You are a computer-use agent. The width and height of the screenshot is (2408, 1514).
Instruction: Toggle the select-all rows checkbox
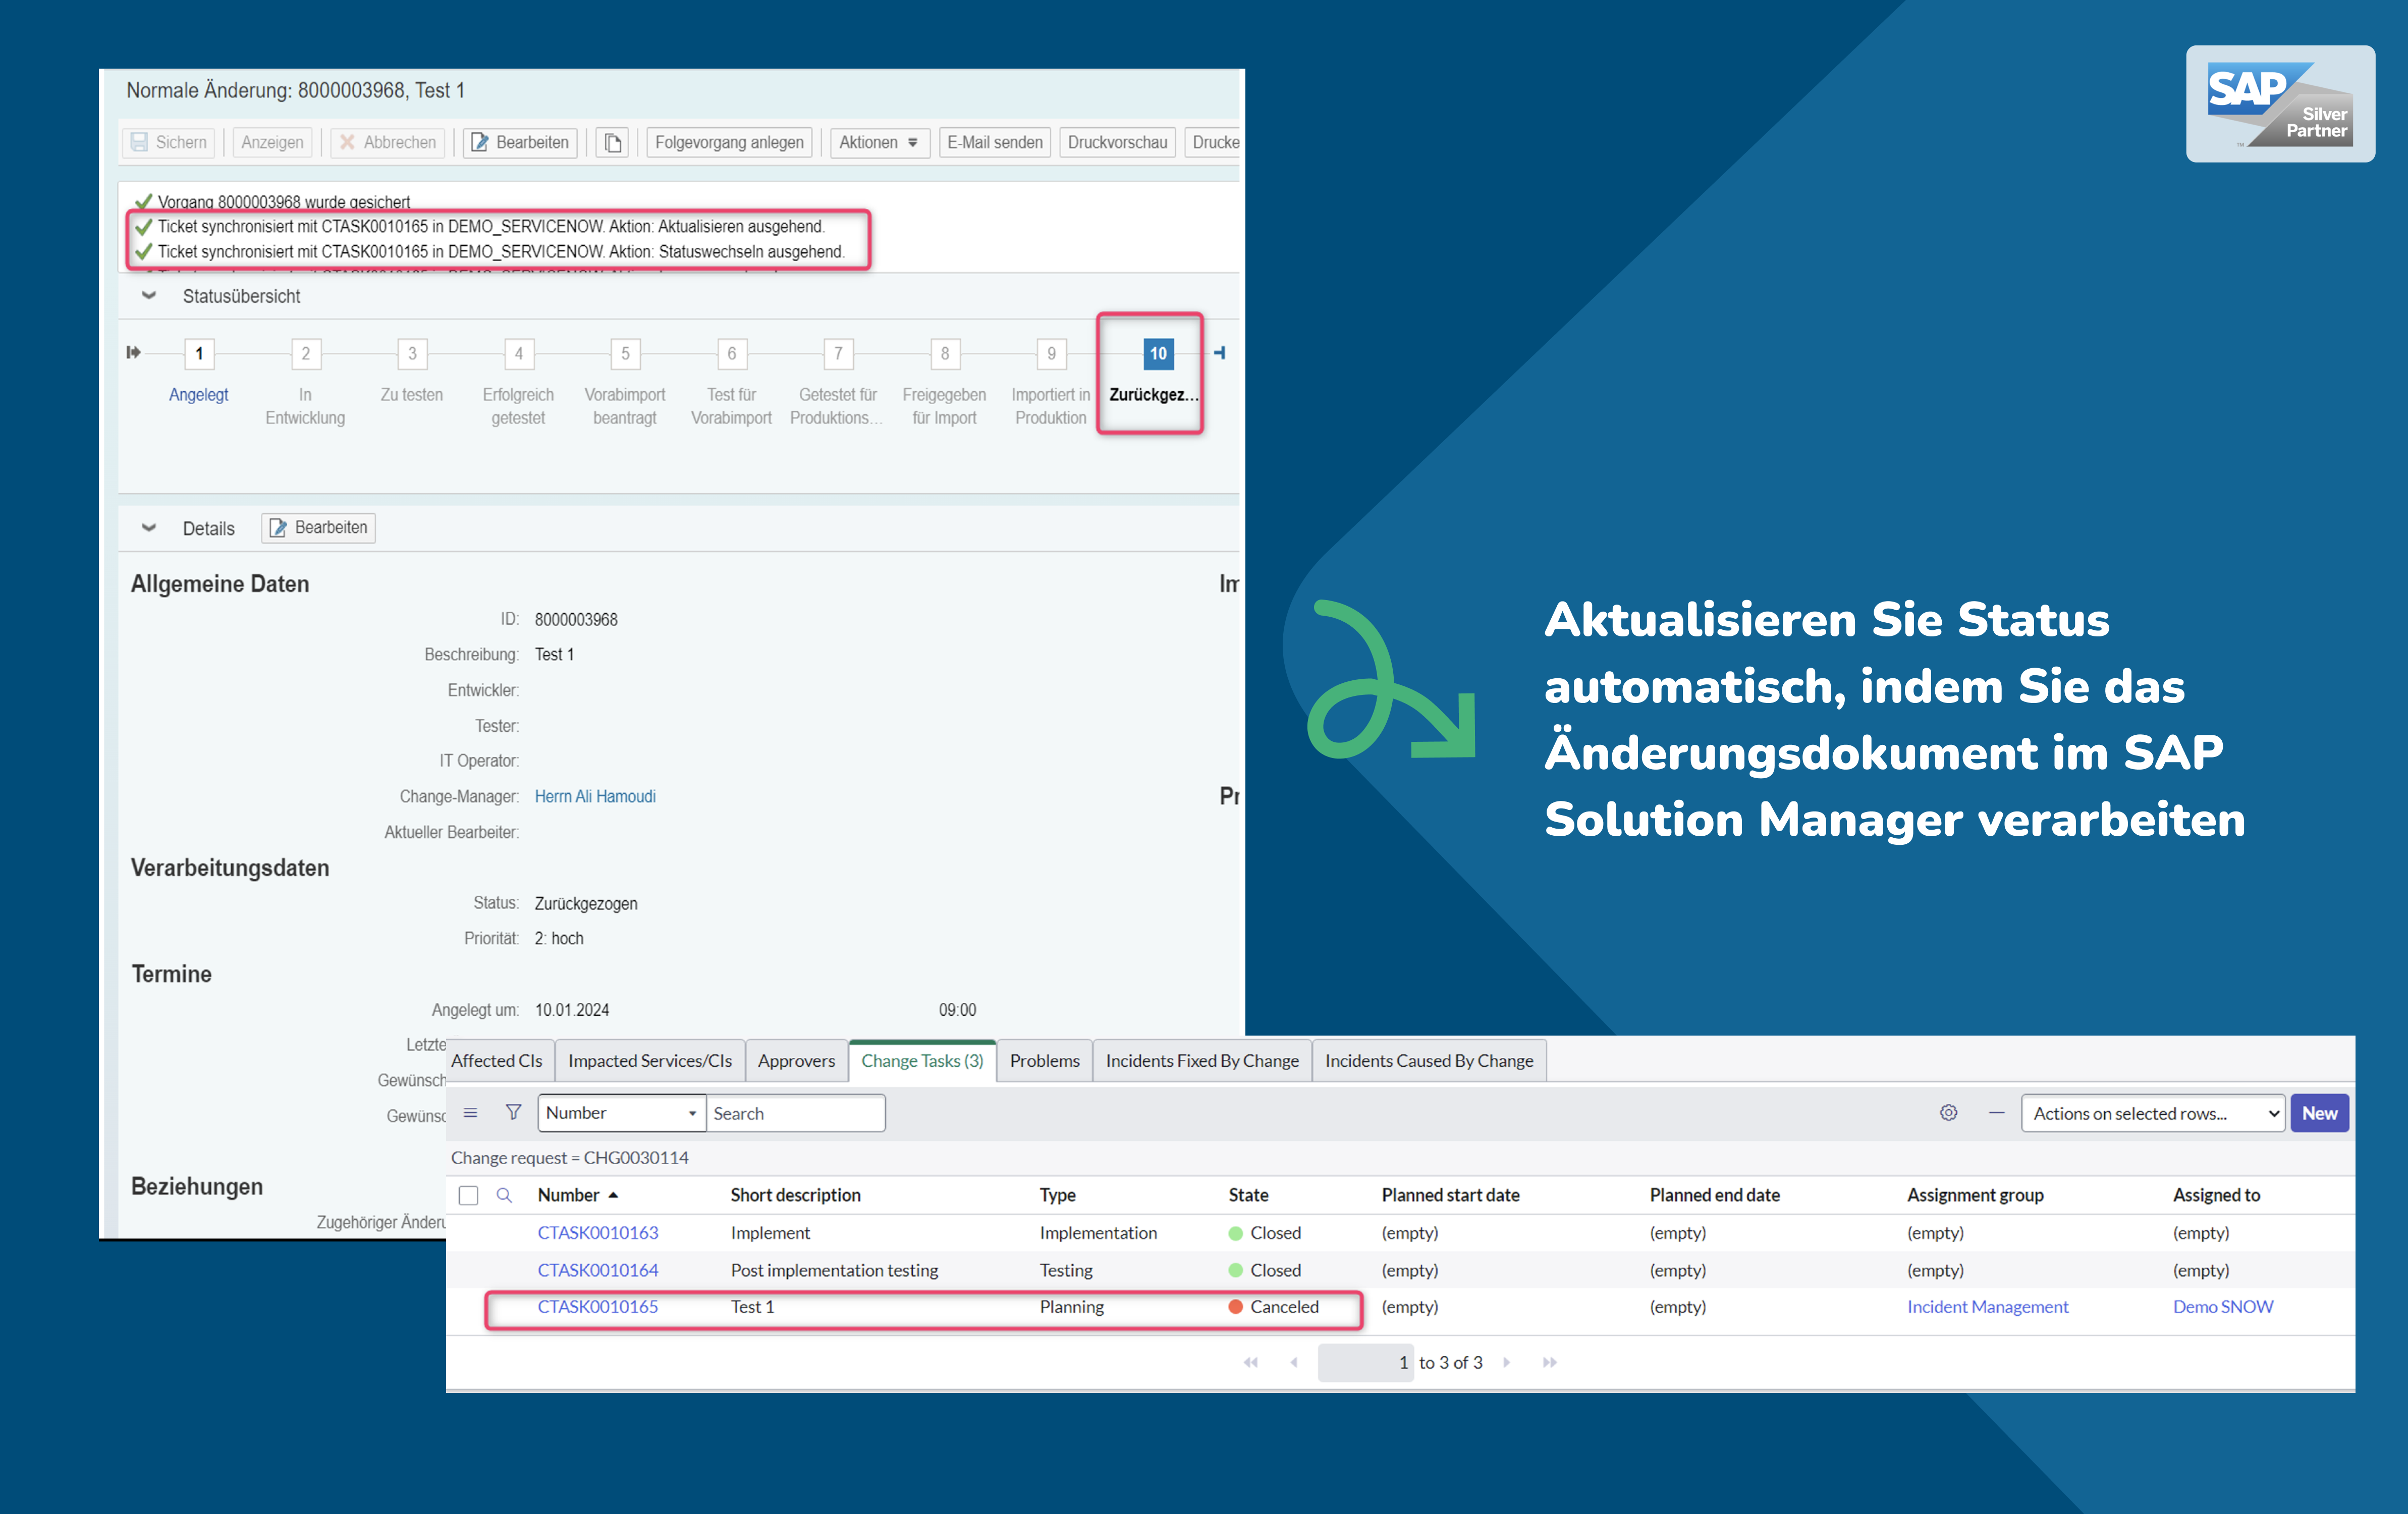(x=468, y=1195)
